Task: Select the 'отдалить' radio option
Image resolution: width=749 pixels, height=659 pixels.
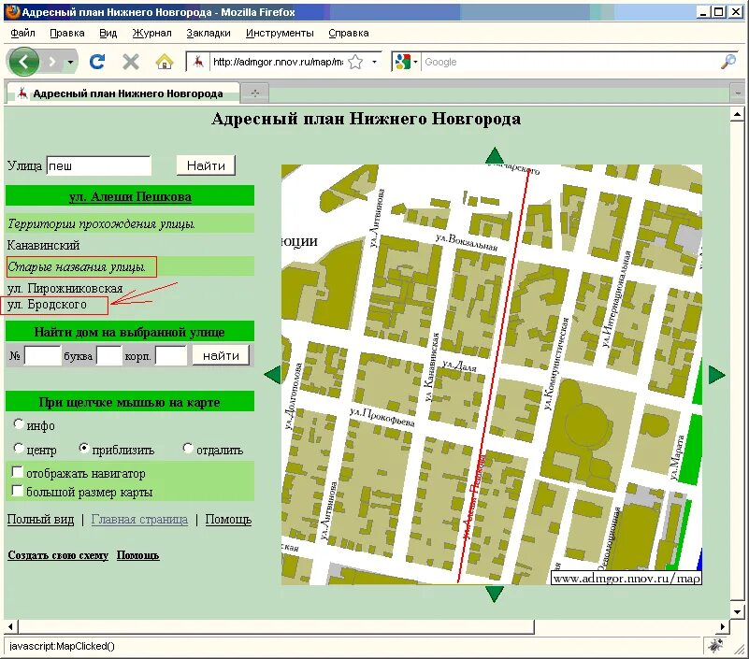Action: click(x=188, y=448)
